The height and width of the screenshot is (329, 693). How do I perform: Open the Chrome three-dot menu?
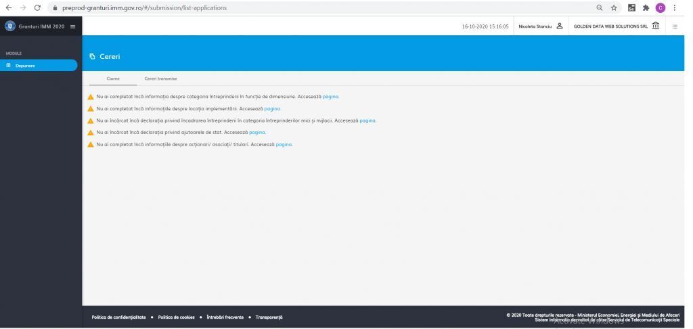pyautogui.click(x=675, y=7)
